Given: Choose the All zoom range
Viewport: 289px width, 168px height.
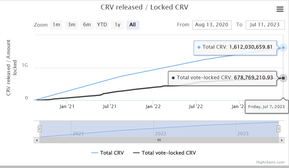Looking at the screenshot, I should click(x=133, y=25).
